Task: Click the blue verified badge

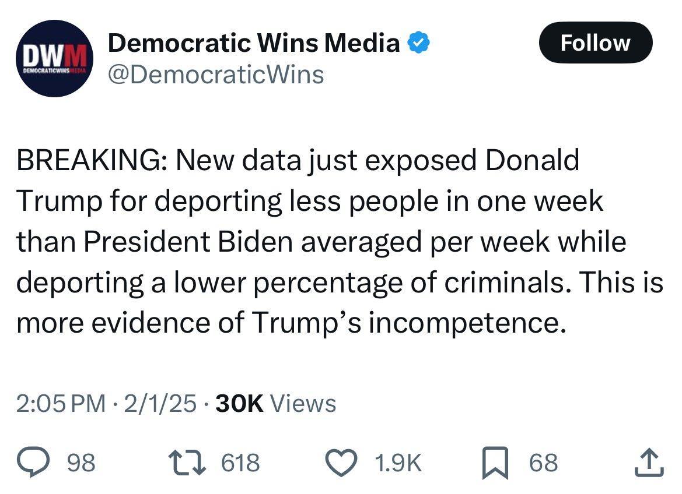Action: click(418, 43)
